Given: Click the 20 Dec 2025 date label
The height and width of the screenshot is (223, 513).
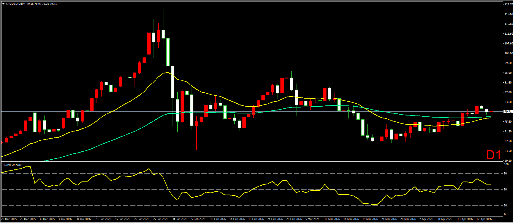Looking at the screenshot, I should point(9,219).
